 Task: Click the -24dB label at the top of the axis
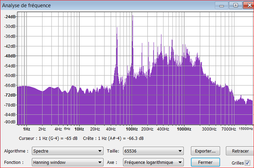pos(10,17)
